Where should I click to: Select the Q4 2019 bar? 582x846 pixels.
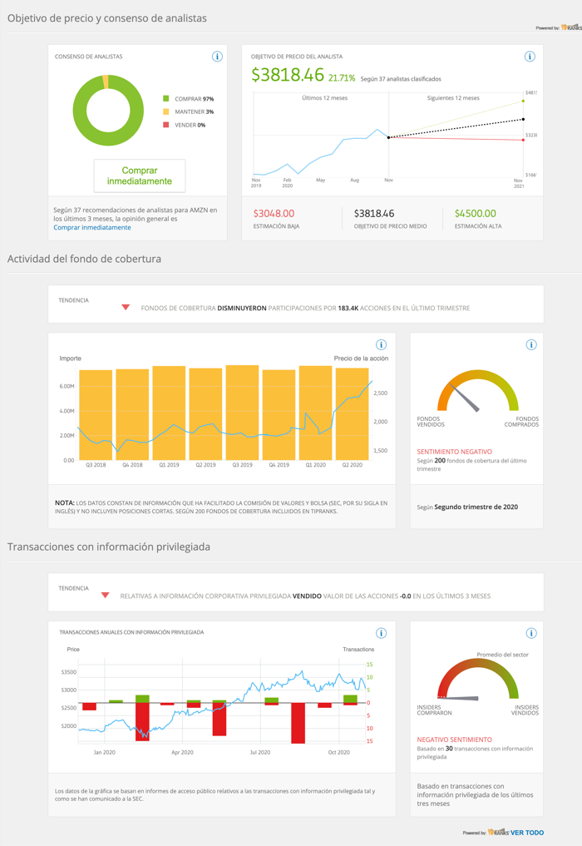[x=279, y=415]
